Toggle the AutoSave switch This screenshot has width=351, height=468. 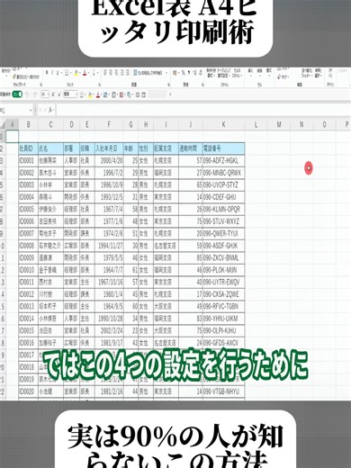[17, 94]
